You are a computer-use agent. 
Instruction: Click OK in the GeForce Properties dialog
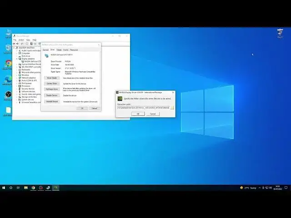[x=82, y=108]
